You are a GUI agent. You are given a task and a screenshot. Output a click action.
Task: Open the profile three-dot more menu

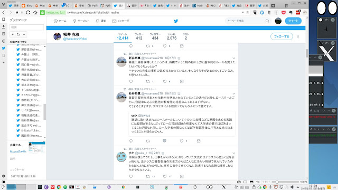(298, 36)
